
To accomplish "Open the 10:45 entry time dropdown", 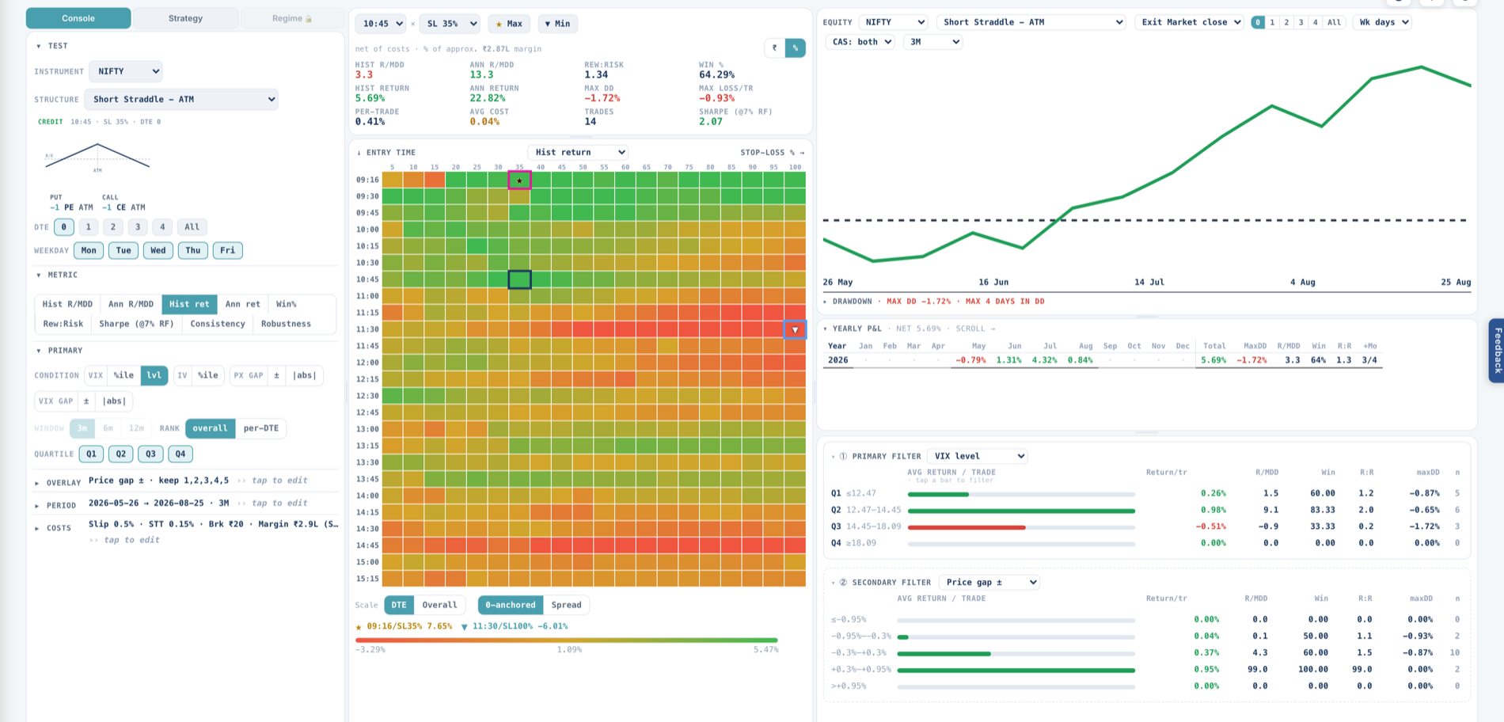I will point(381,24).
